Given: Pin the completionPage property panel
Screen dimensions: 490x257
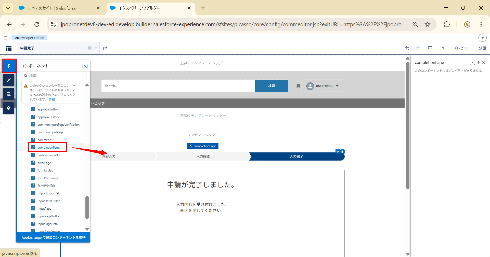Looking at the screenshot, I should (x=479, y=62).
